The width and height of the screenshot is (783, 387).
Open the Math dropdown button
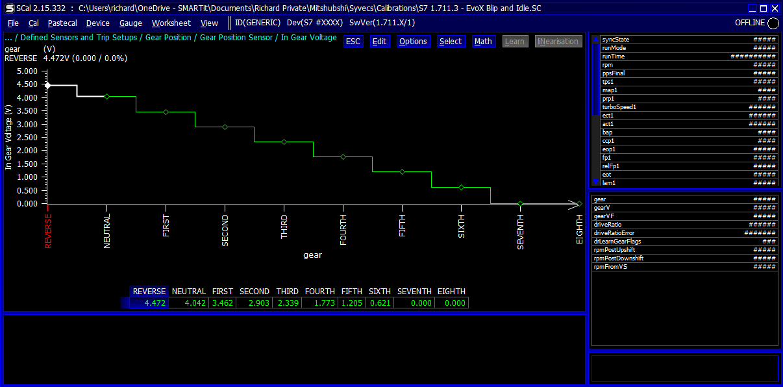(x=483, y=42)
